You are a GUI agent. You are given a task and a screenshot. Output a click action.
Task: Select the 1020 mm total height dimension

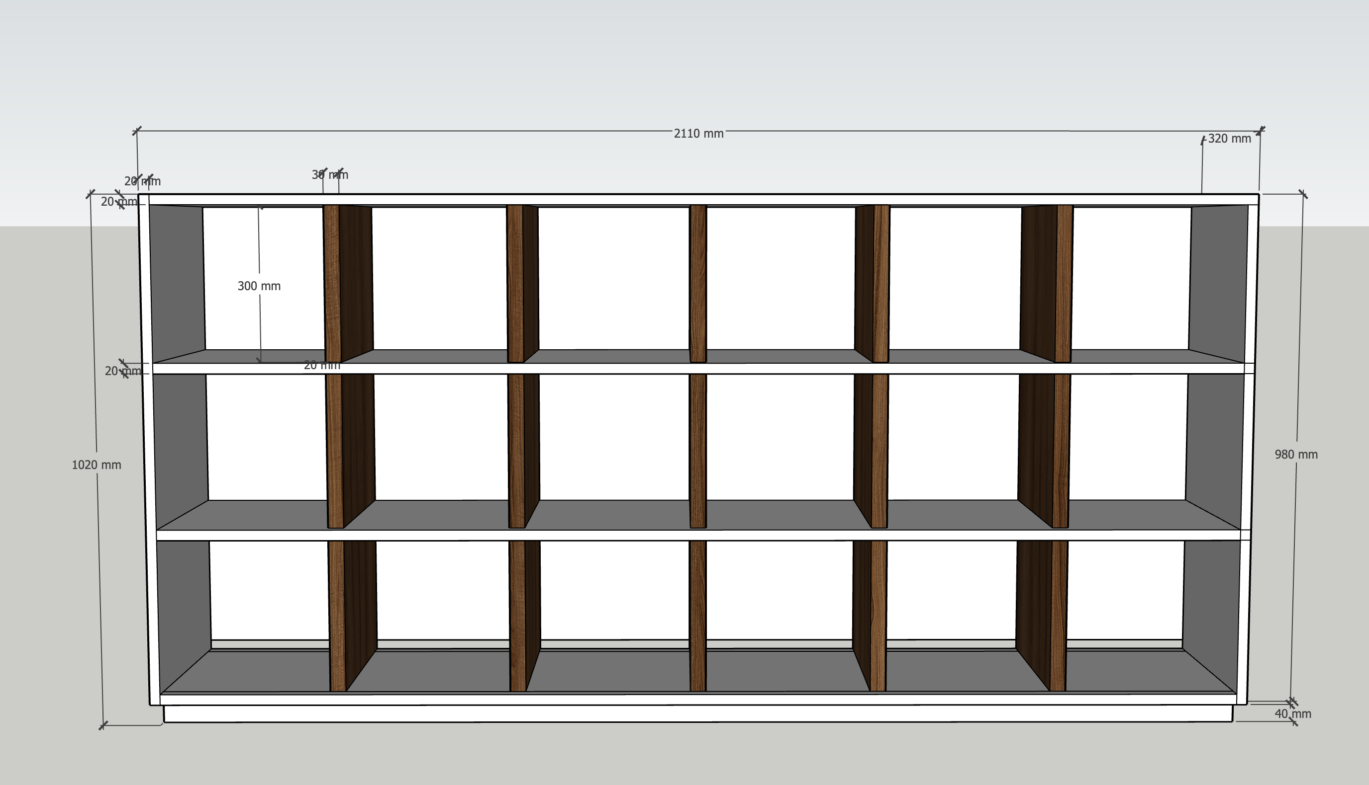(96, 465)
